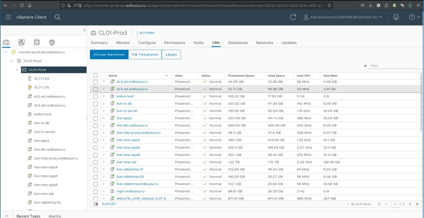The height and width of the screenshot is (218, 424).
Task: Open the live-elk.redkassa.ru VM link
Action: pyautogui.click(x=132, y=125)
